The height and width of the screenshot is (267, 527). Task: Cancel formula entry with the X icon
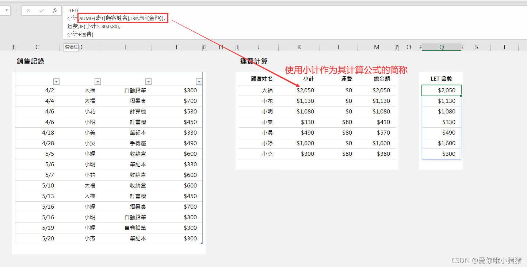28,11
